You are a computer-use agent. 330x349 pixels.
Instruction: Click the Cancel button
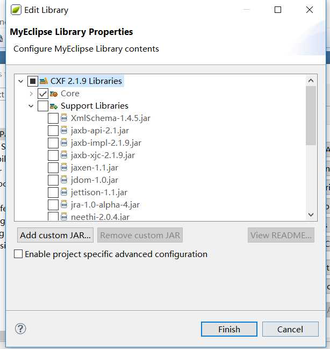coord(290,329)
